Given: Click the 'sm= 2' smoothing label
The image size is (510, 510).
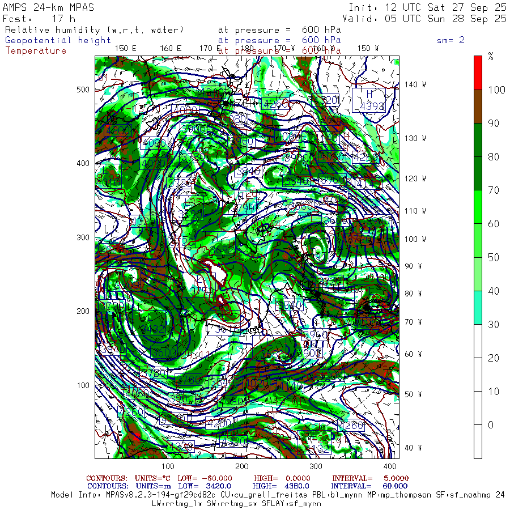Looking at the screenshot, I should (450, 40).
